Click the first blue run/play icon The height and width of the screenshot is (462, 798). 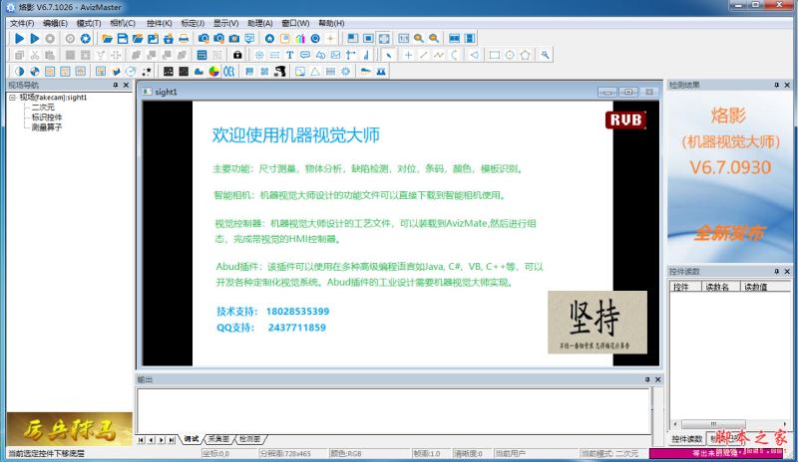coord(19,38)
